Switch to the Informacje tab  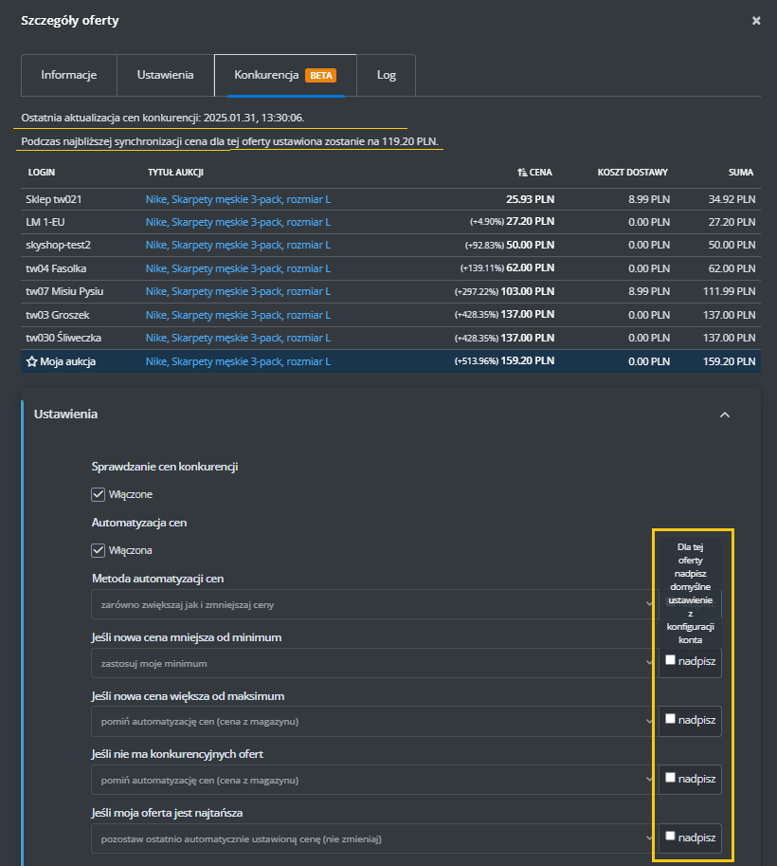(68, 75)
